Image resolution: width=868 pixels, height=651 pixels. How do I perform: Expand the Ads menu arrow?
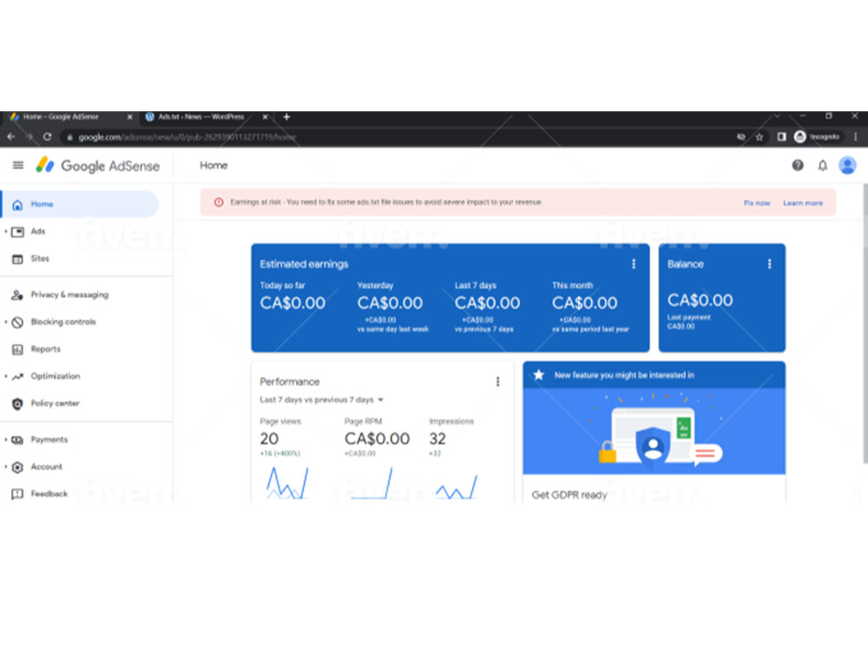pyautogui.click(x=5, y=232)
